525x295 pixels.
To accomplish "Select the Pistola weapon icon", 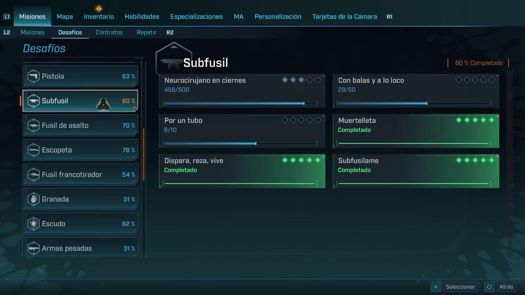I will click(33, 76).
